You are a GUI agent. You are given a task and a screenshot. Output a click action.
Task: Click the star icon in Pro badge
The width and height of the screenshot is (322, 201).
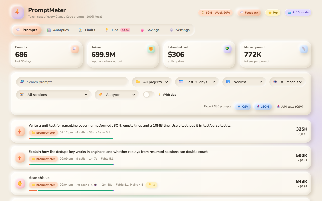tap(270, 13)
